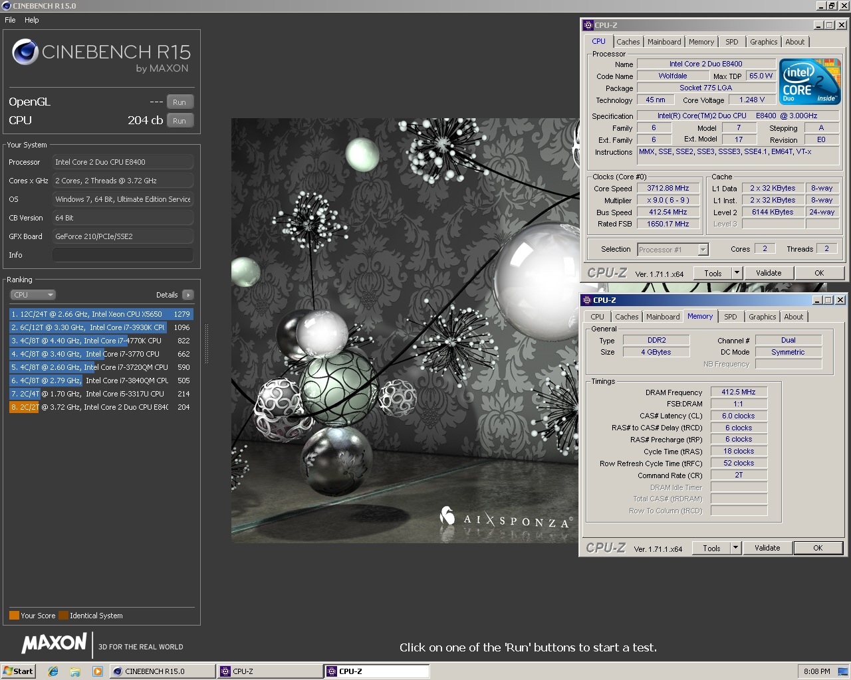Screen dimensions: 851x680
Task: Switch to Memory tab in upper CPU-Z window
Action: (701, 42)
